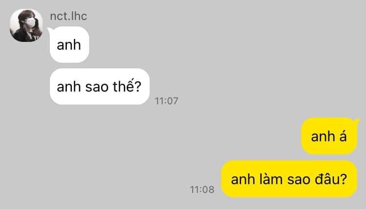Open the nct.lhc profile avatar

[26, 25]
